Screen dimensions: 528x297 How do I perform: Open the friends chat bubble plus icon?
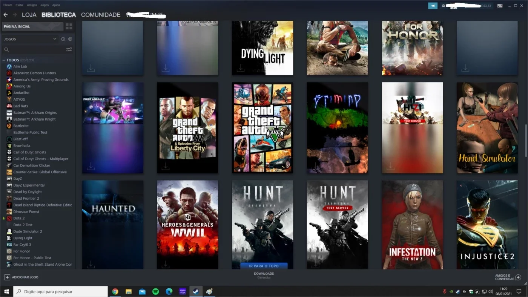tap(519, 277)
